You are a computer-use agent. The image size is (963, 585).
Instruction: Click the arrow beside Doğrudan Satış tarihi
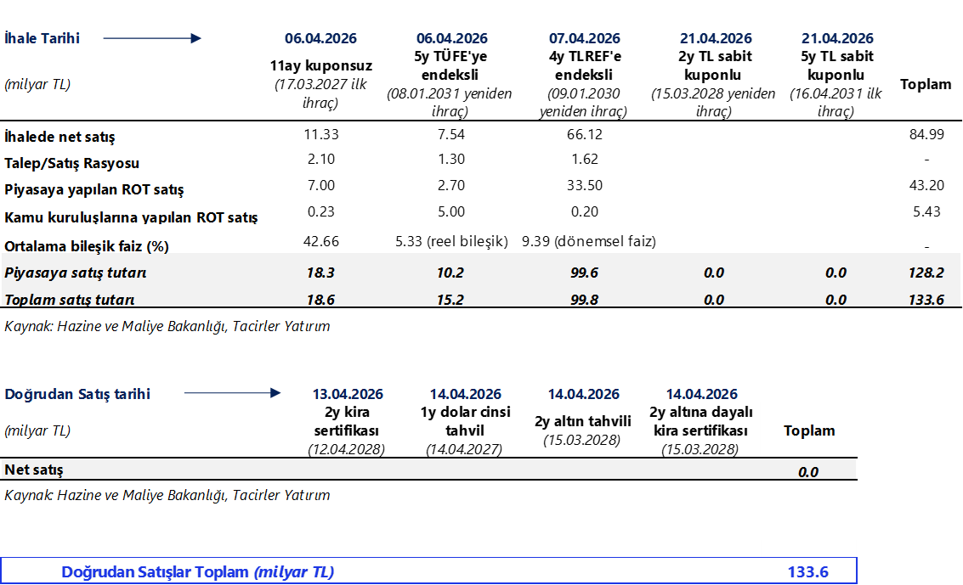(231, 393)
